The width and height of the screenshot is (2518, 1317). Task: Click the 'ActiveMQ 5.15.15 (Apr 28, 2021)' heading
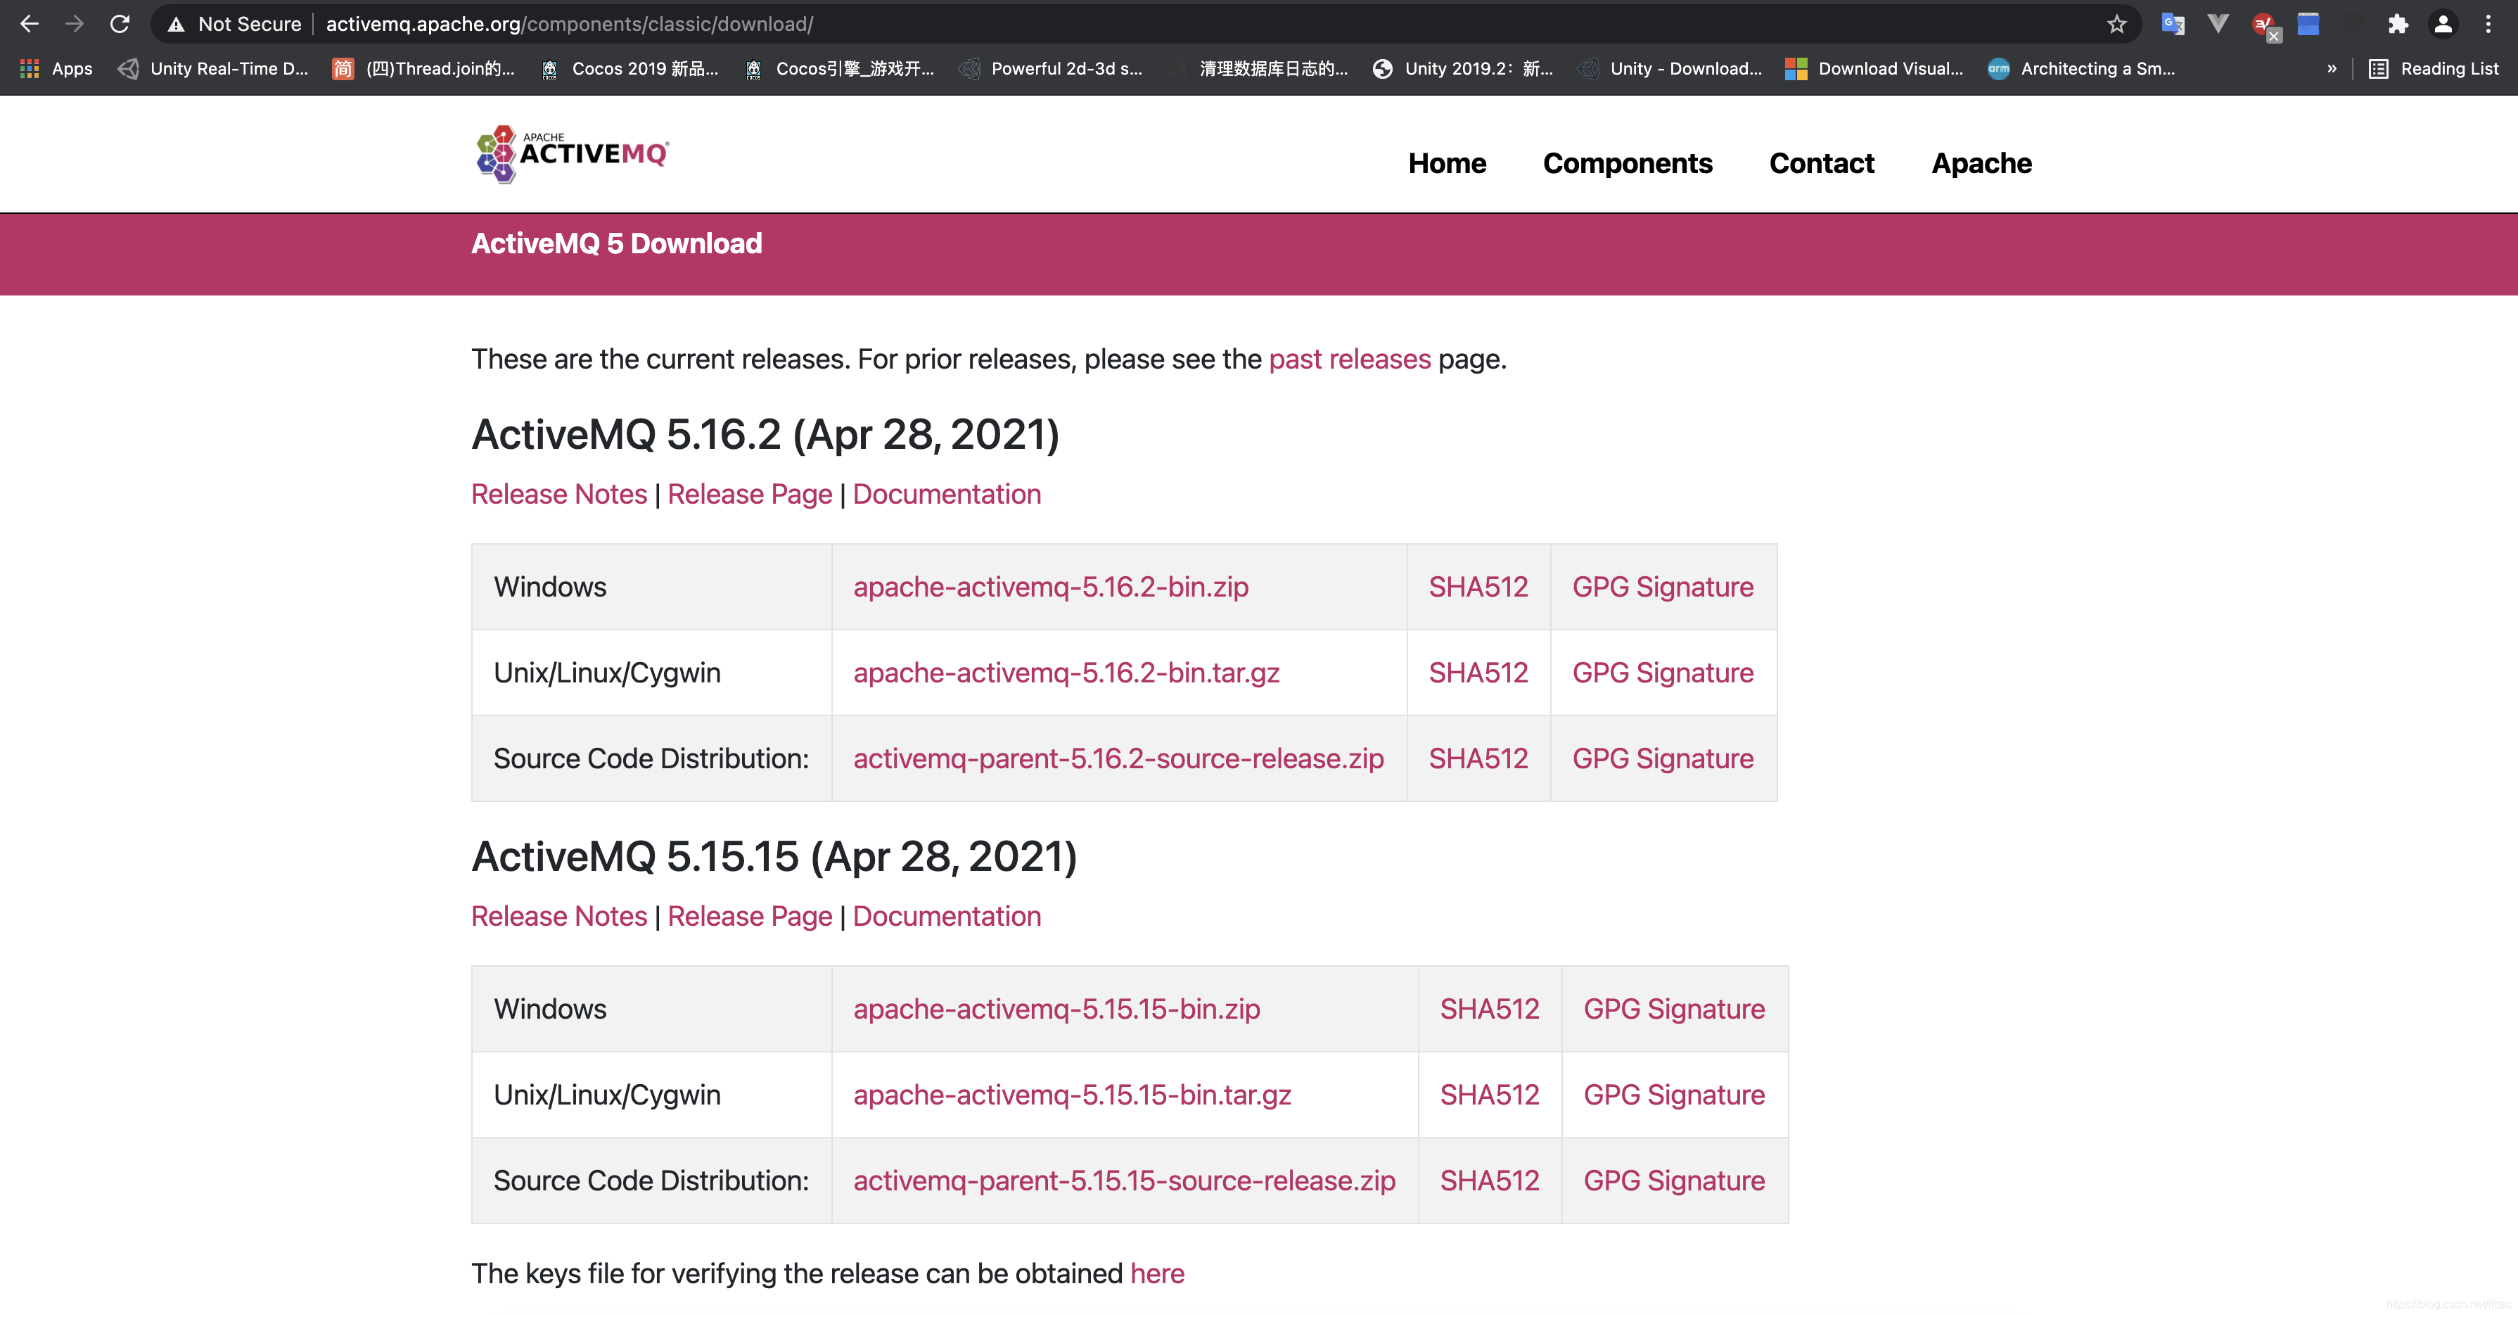774,858
